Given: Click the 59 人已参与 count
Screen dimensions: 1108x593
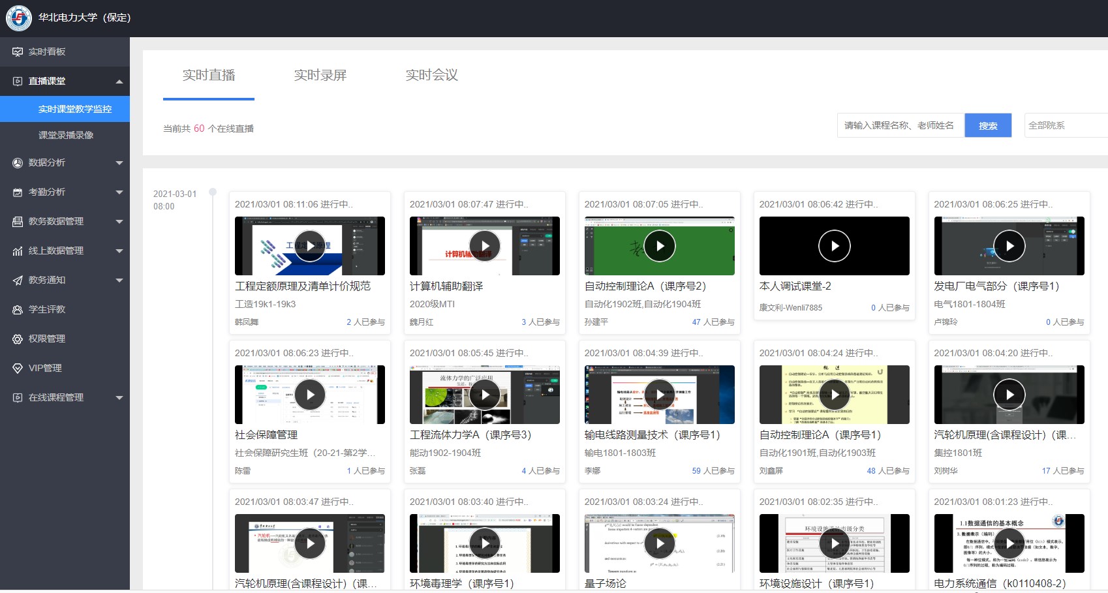Looking at the screenshot, I should (x=713, y=471).
